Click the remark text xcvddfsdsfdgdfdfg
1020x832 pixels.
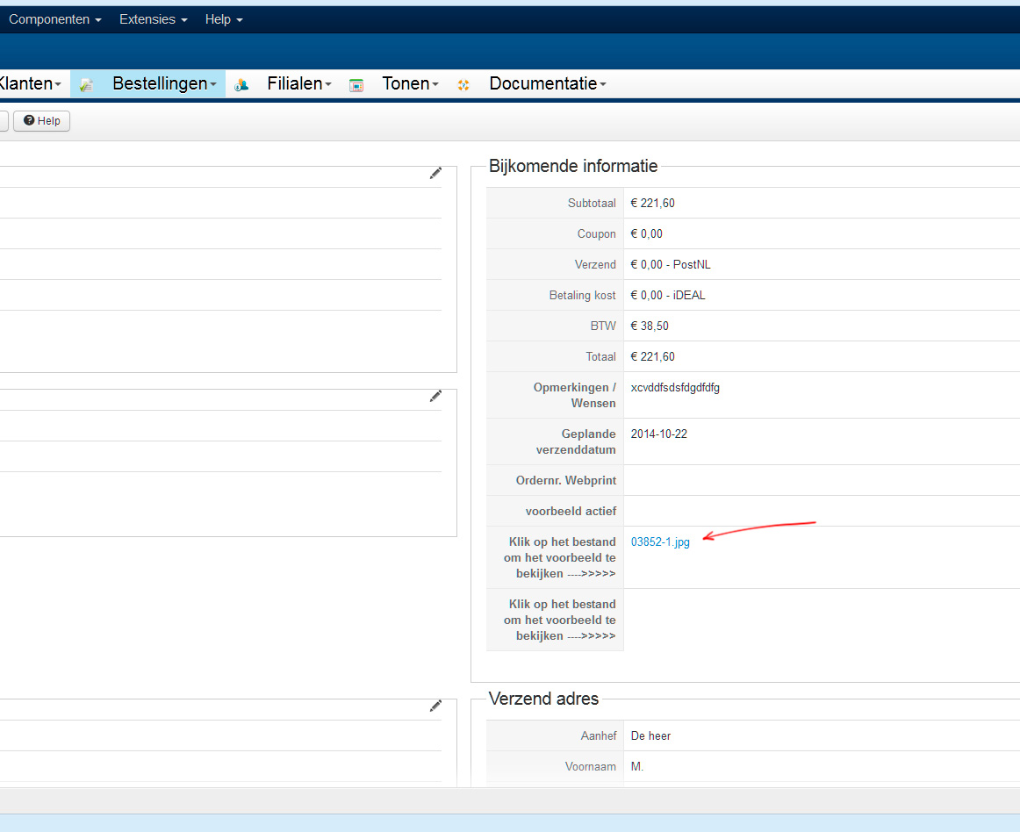tap(675, 388)
